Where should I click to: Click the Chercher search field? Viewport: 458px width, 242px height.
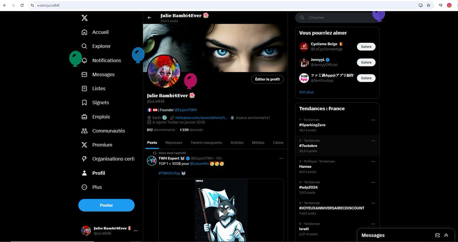[x=336, y=17]
